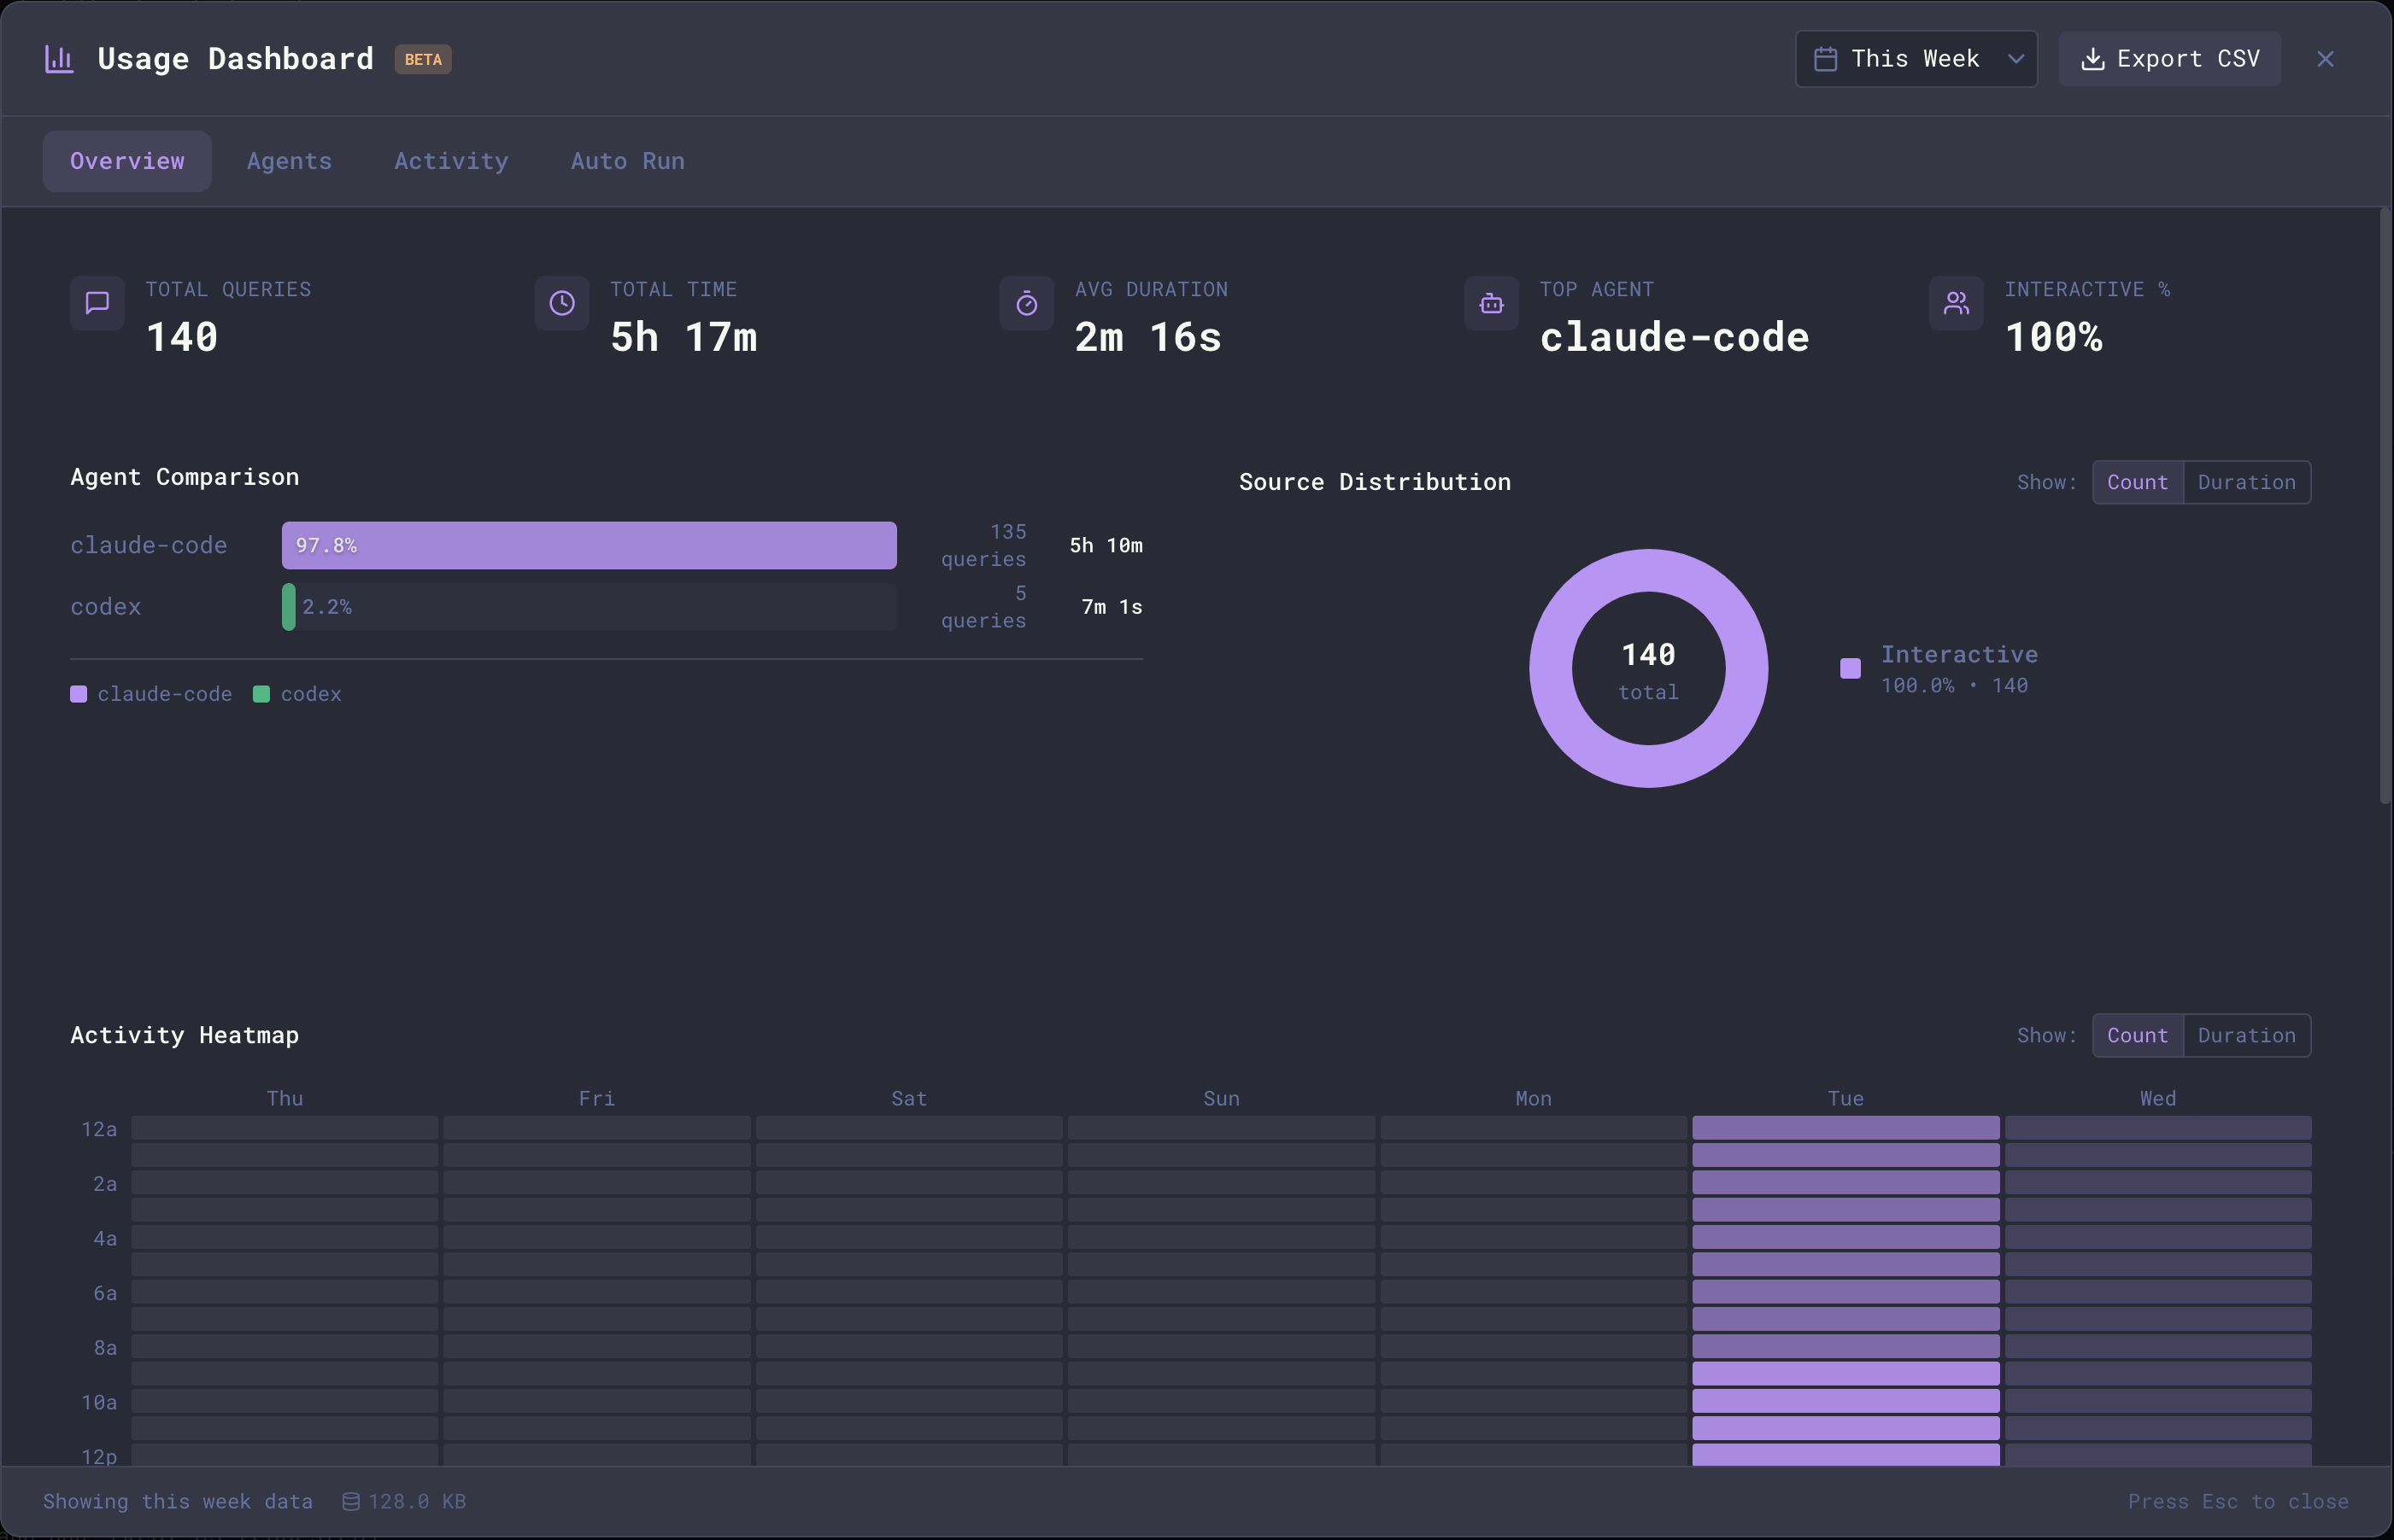Open the This Week date range dropdown
2394x1540 pixels.
(x=1914, y=59)
